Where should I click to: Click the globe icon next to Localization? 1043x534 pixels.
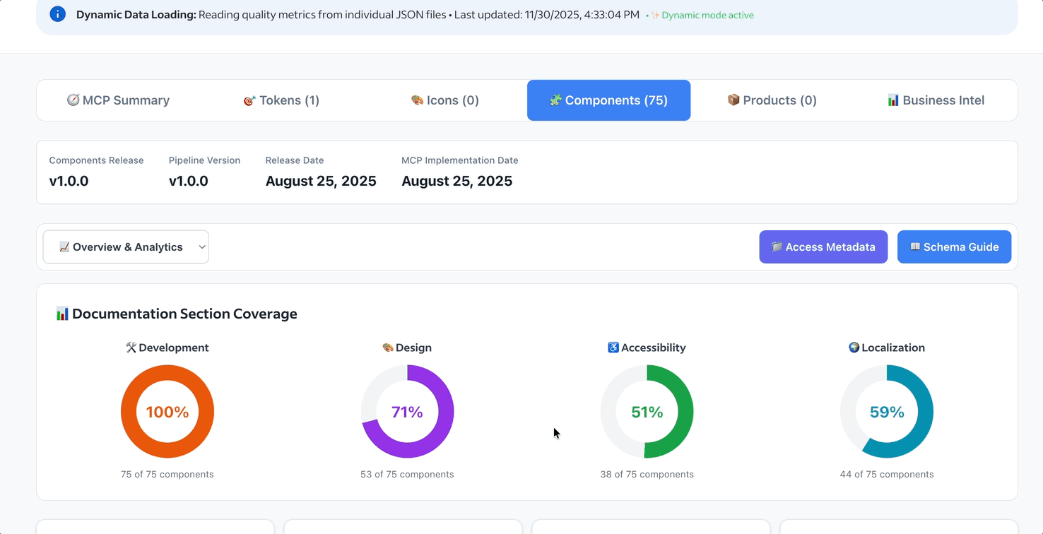853,347
